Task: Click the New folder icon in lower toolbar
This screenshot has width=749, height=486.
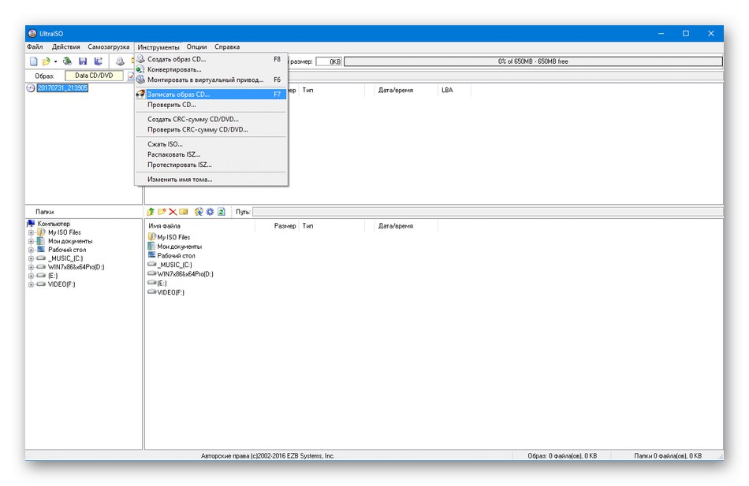Action: click(162, 211)
